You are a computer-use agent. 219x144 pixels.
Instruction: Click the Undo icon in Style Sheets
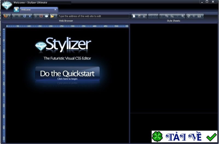coord(151,16)
